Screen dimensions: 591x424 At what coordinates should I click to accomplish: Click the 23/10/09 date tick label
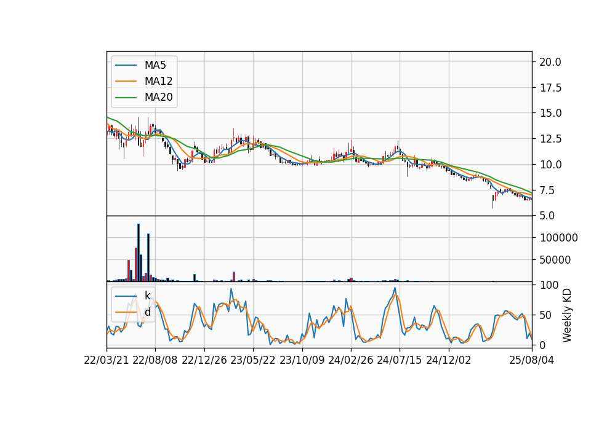(x=302, y=360)
